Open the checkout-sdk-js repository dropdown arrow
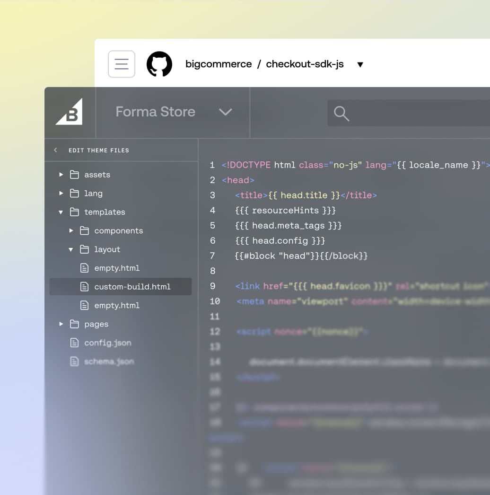This screenshot has width=490, height=495. click(x=360, y=65)
